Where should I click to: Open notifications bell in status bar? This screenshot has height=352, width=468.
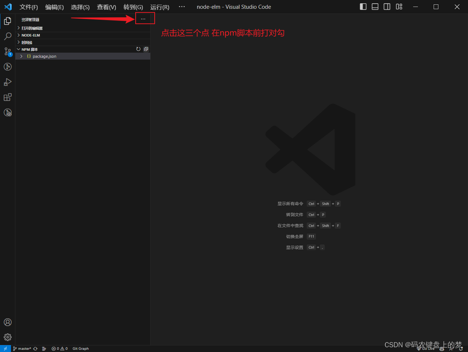coord(461,349)
